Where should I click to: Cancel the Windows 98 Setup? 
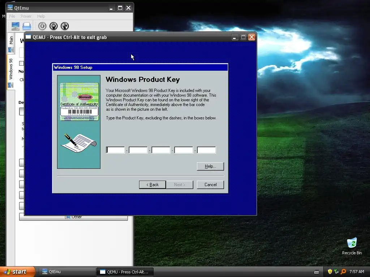pyautogui.click(x=210, y=185)
